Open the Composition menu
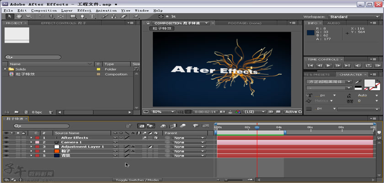Image resolution: width=384 pixels, height=183 pixels. click(44, 11)
